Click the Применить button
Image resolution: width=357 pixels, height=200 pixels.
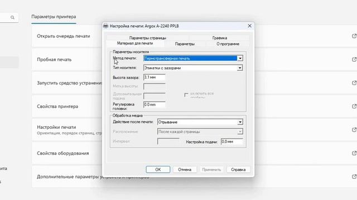point(211,169)
